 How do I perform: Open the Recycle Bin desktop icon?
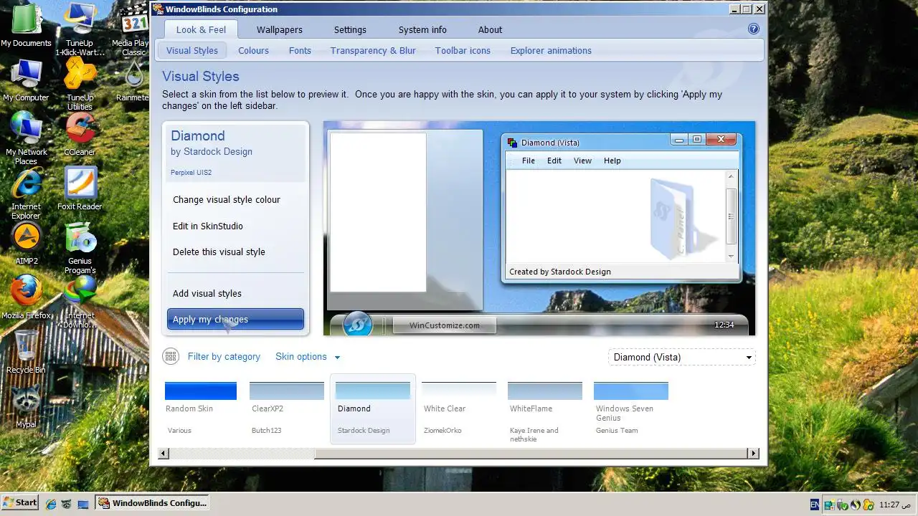tap(26, 352)
